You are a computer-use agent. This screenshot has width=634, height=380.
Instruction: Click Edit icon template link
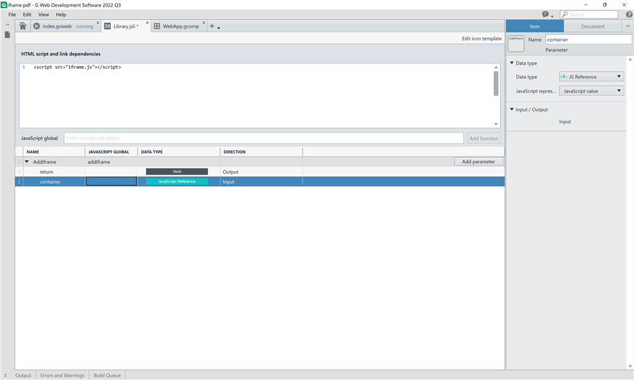click(x=481, y=38)
